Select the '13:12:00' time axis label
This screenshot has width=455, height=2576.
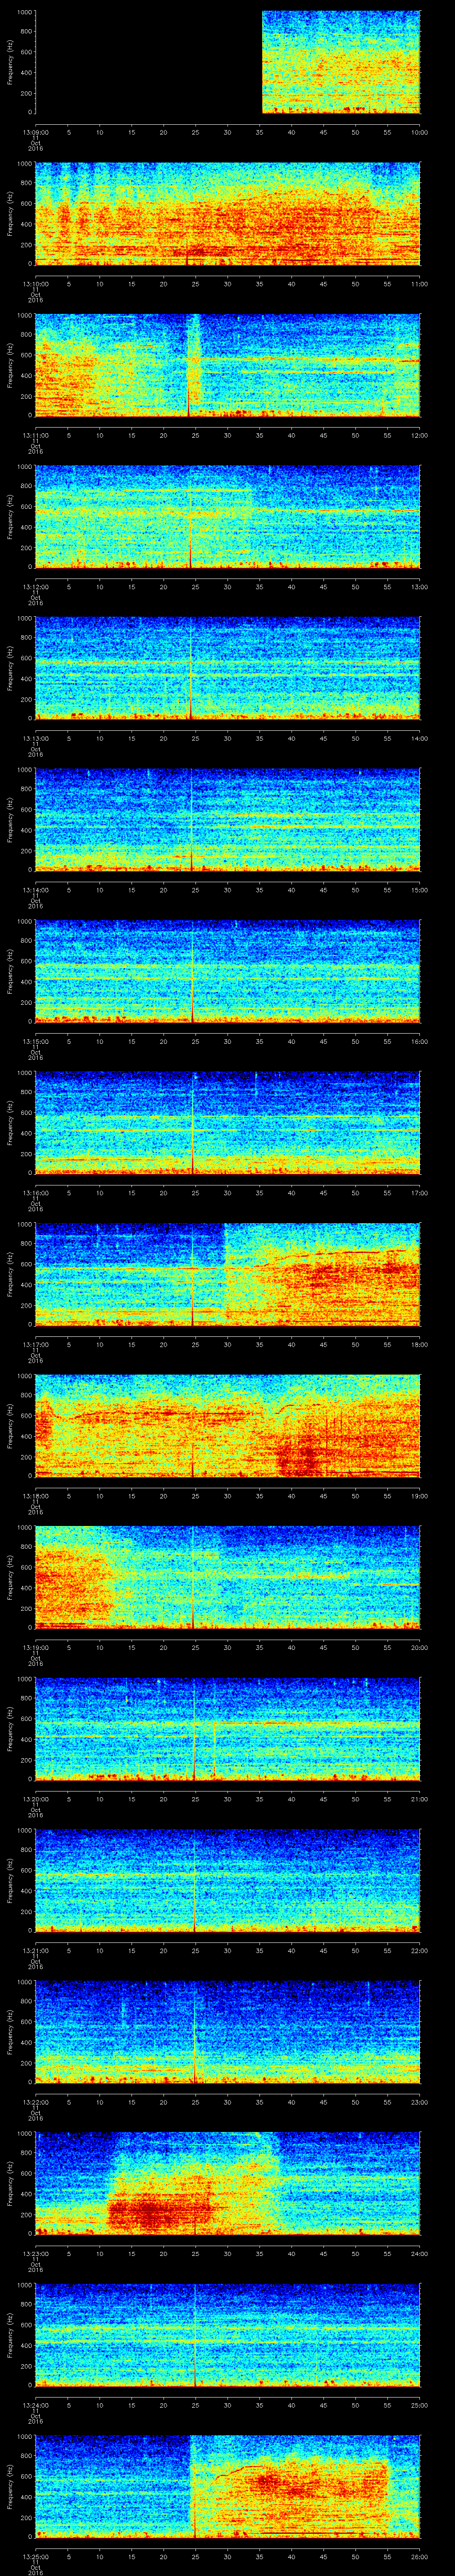pos(35,586)
